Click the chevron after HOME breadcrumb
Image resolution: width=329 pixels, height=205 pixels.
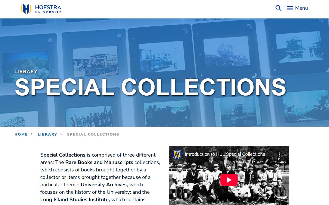pyautogui.click(x=32, y=134)
